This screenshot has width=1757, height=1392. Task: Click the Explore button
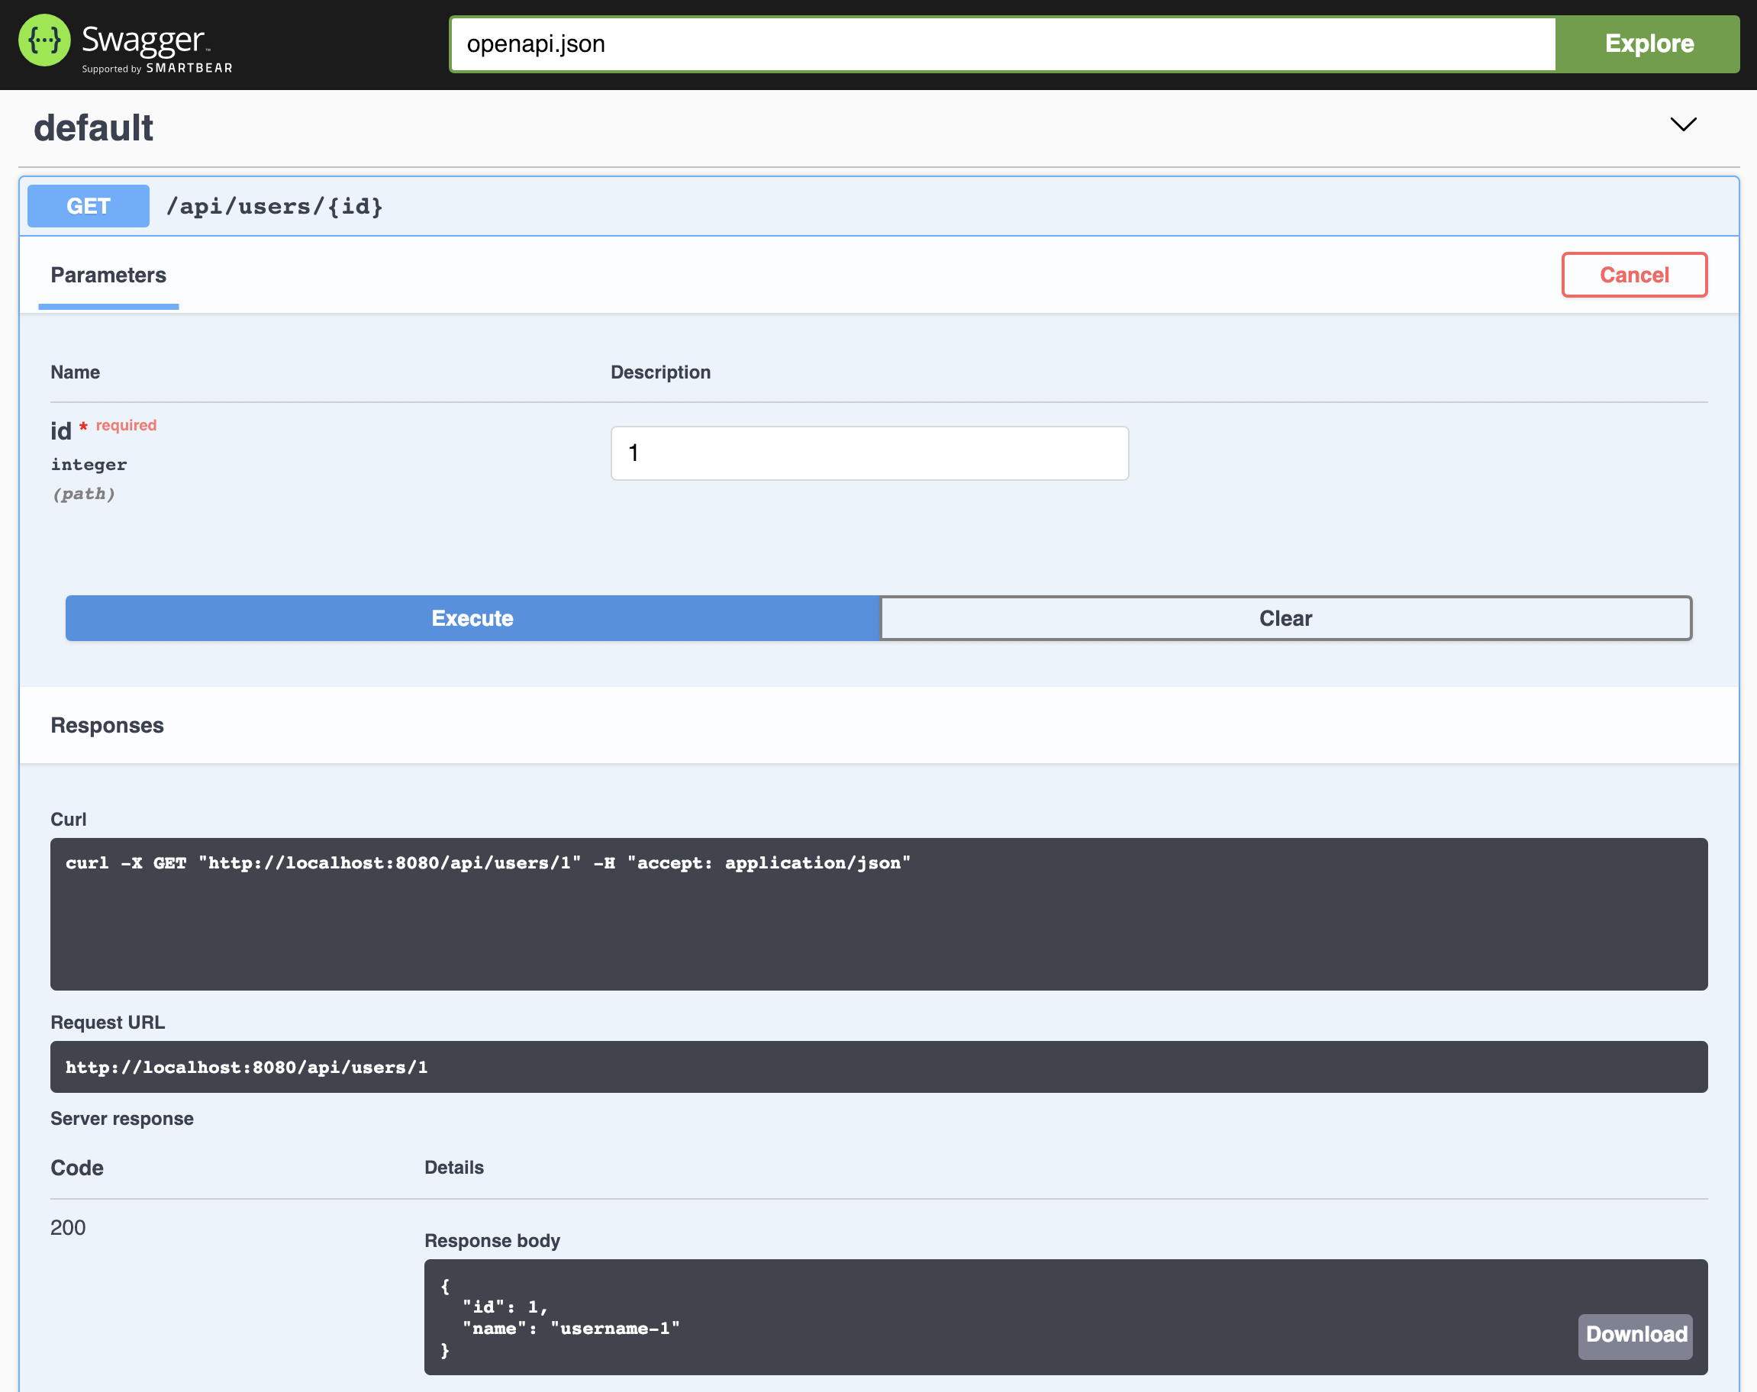tap(1648, 43)
